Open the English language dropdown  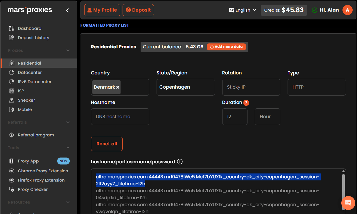click(x=243, y=10)
